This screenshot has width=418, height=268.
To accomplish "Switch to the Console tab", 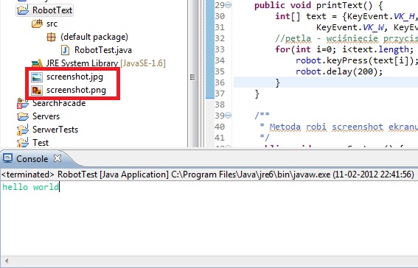I will click(32, 159).
